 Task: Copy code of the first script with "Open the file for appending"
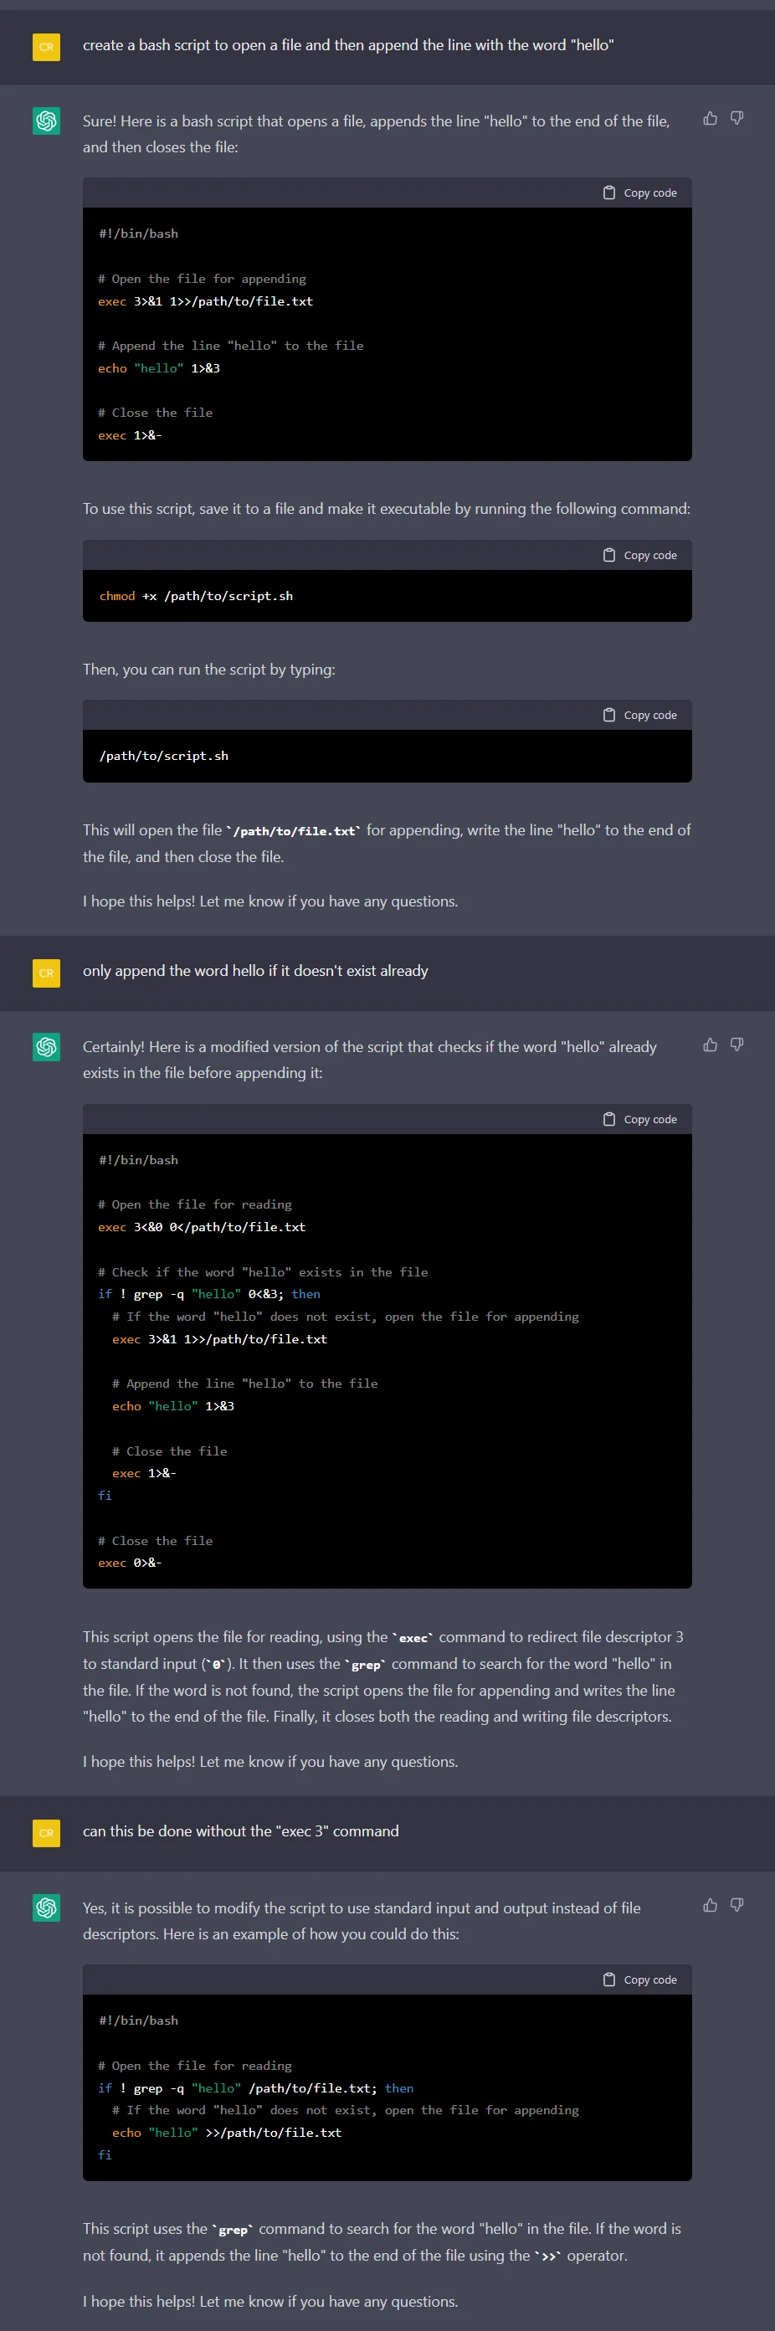[640, 193]
